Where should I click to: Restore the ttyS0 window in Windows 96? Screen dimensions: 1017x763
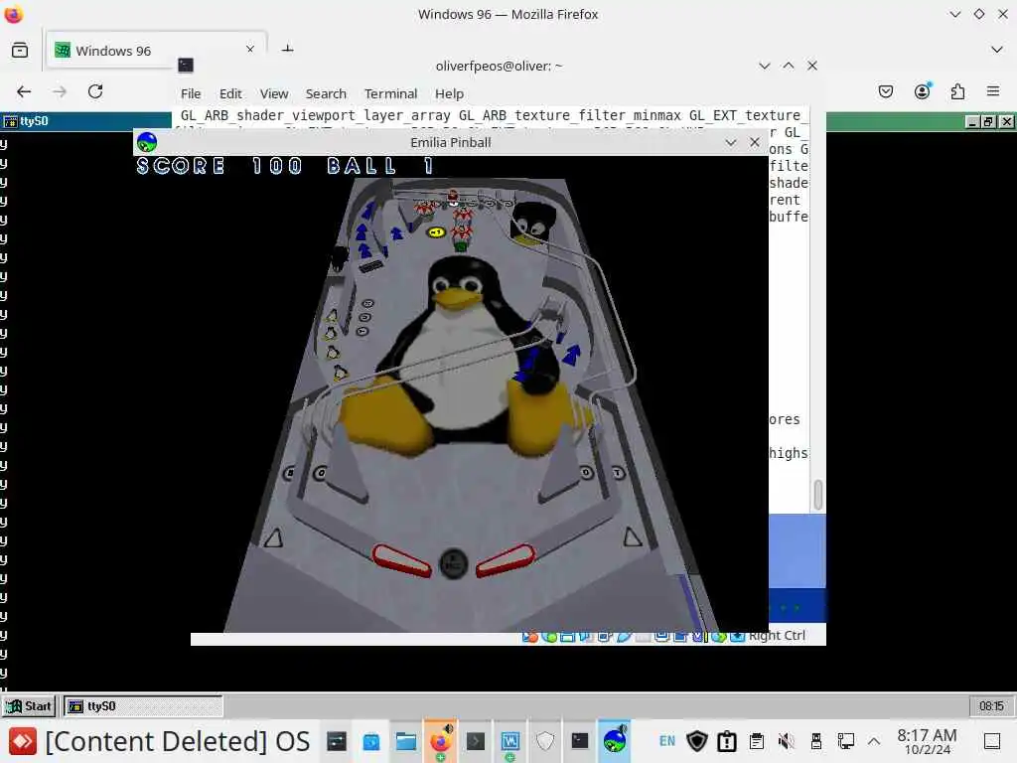(x=988, y=121)
